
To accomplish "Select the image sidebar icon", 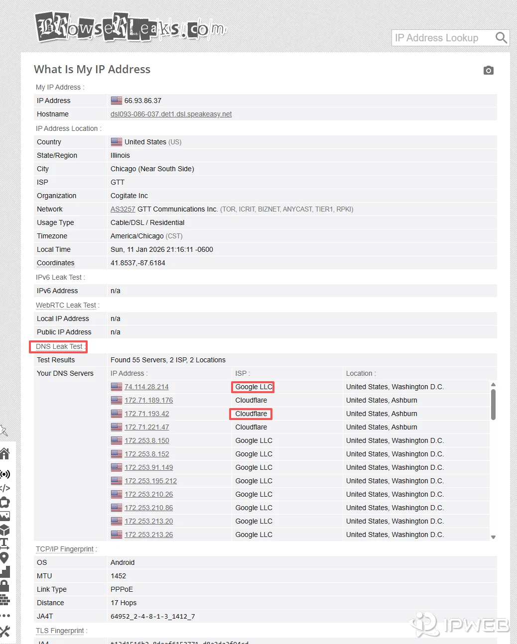I will [5, 516].
